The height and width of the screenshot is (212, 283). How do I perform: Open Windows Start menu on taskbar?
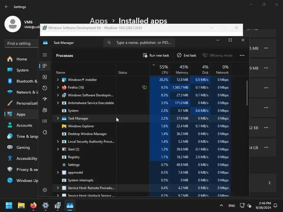coord(9,205)
